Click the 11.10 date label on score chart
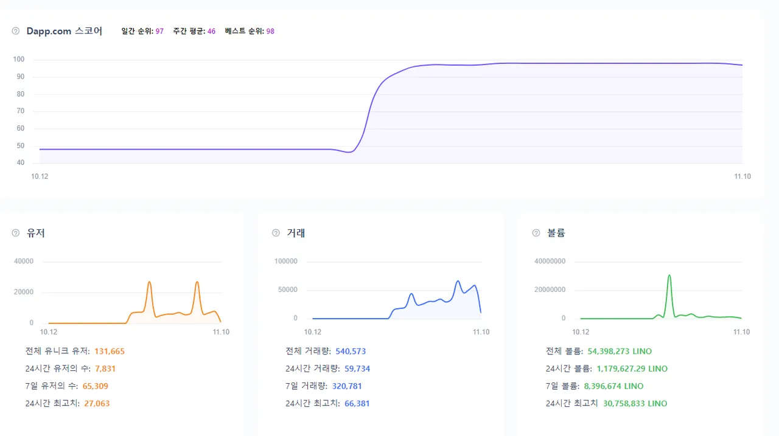The image size is (779, 436). pos(742,176)
